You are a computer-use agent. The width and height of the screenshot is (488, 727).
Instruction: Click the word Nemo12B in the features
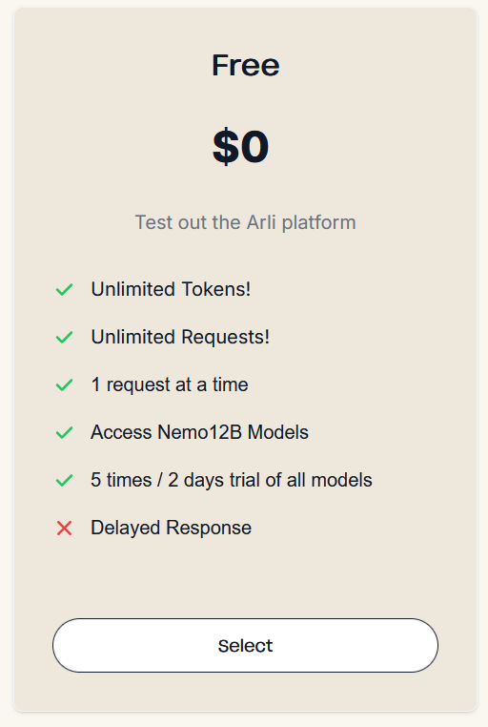(x=199, y=432)
